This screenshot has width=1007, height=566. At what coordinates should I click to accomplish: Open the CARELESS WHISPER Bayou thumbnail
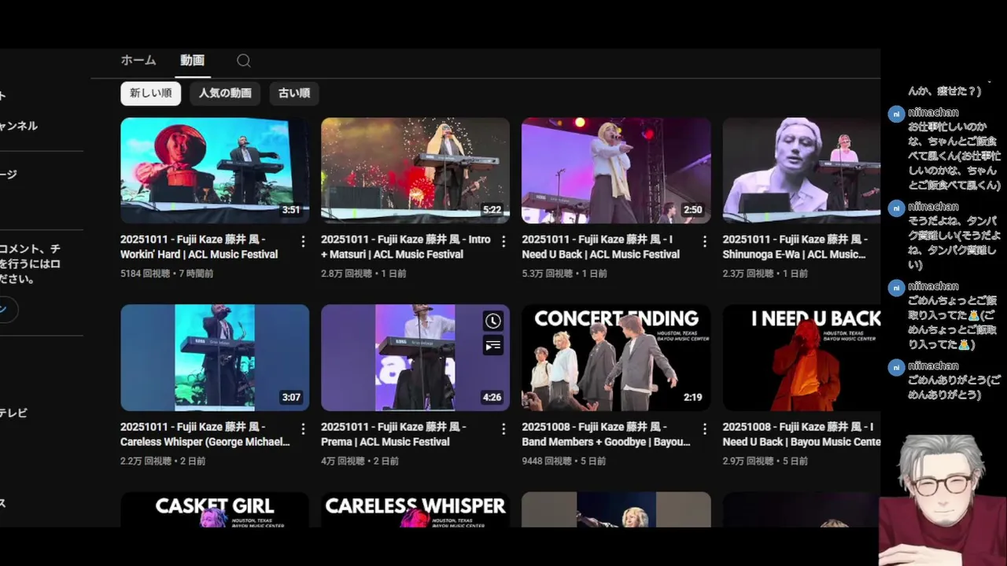pos(415,510)
